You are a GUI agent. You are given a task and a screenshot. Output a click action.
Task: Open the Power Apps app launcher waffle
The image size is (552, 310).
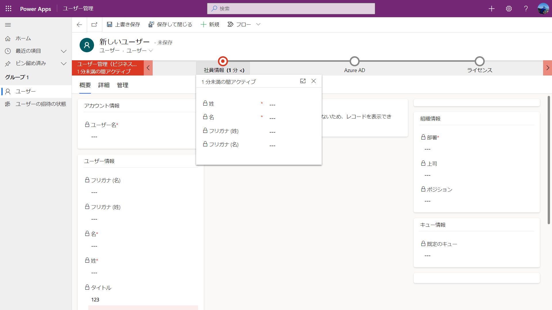tap(8, 9)
